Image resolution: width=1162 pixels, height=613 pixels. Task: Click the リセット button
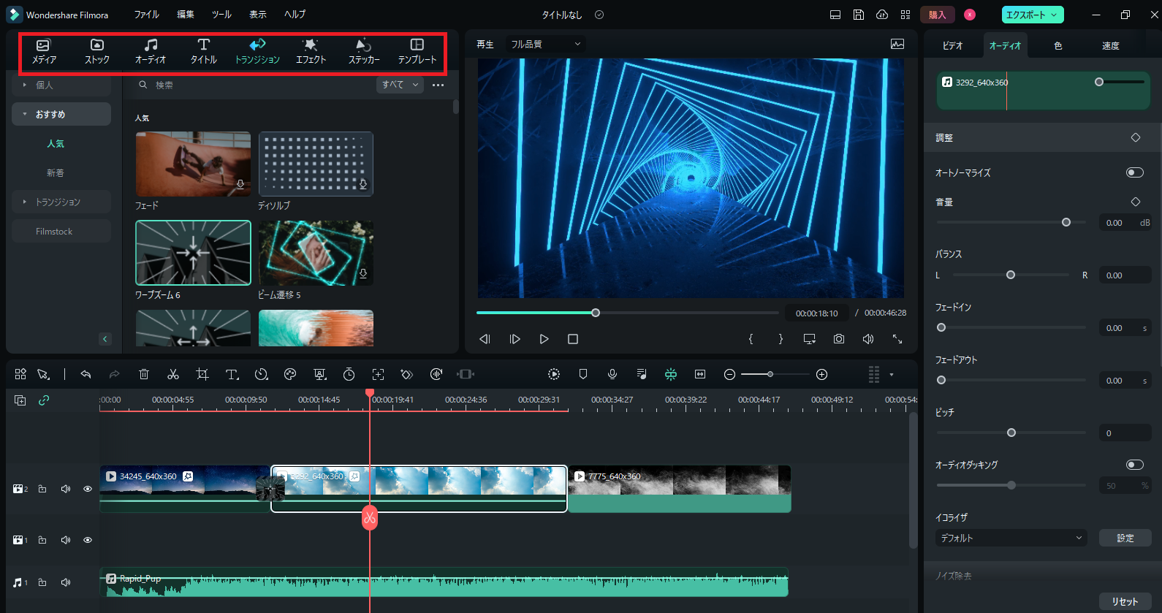point(1125,601)
